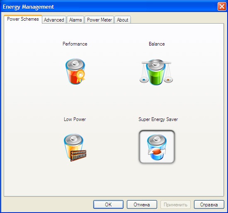Viewport: 228px width, 213px height.
Task: Click the Super Energy Saver label
Action: click(158, 119)
